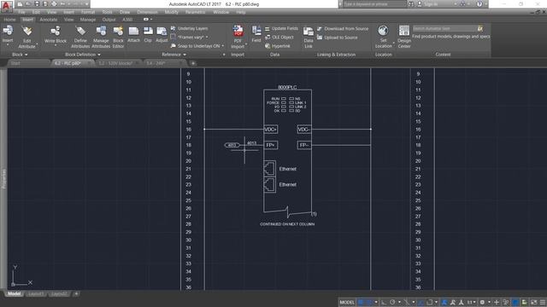Select the Adjust tool
The image size is (547, 307).
[x=162, y=34]
